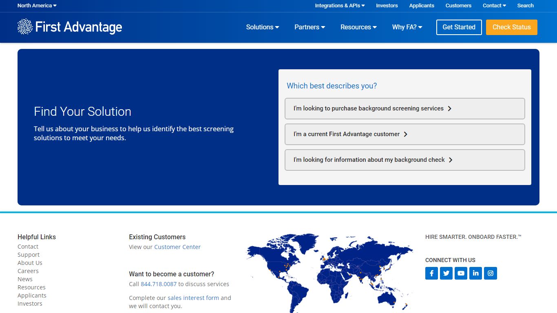Call the 844.718.0087 phone link
Viewport: 557px width, 313px height.
159,284
